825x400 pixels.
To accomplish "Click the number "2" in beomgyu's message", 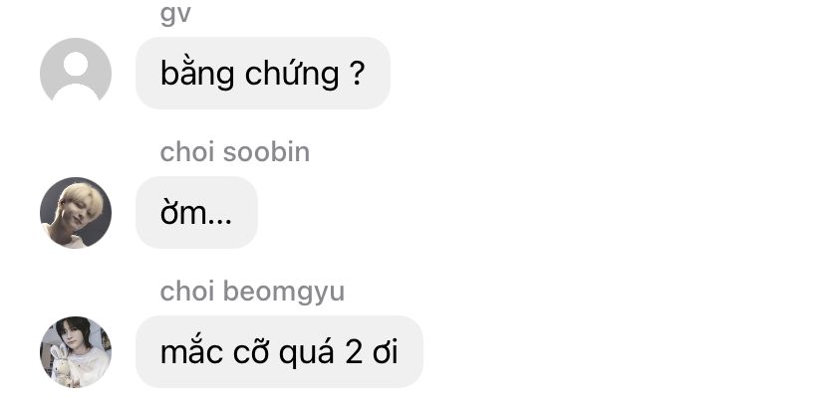I will click(x=354, y=353).
